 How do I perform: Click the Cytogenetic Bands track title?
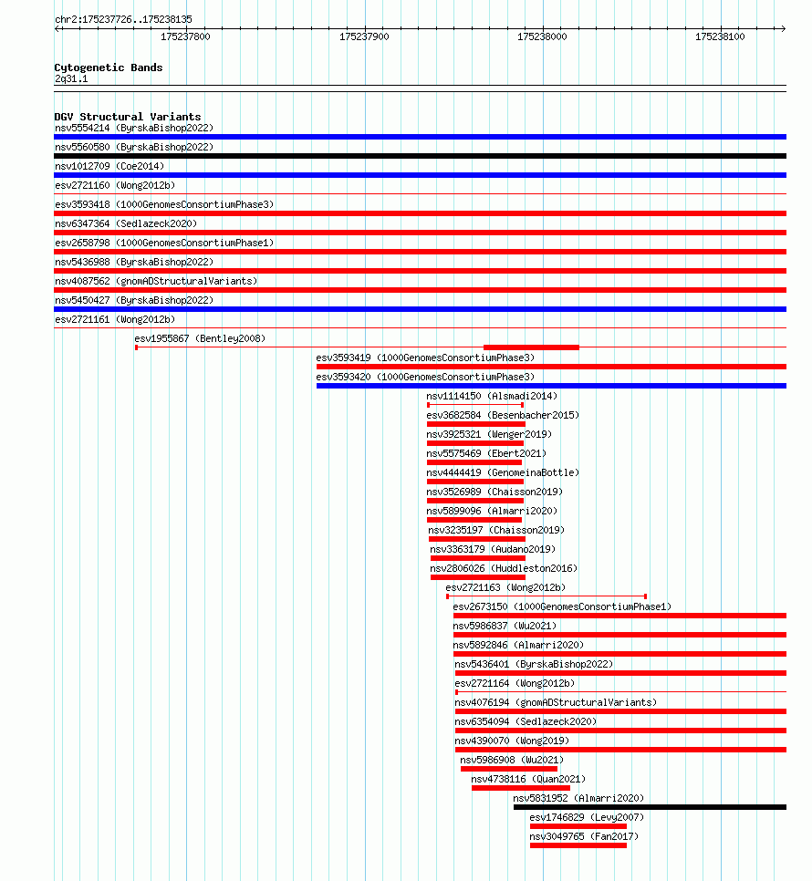[109, 67]
